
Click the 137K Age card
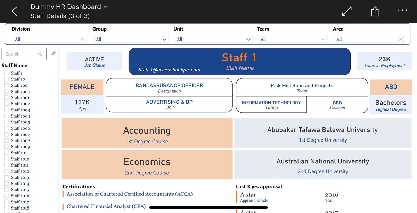click(x=82, y=105)
